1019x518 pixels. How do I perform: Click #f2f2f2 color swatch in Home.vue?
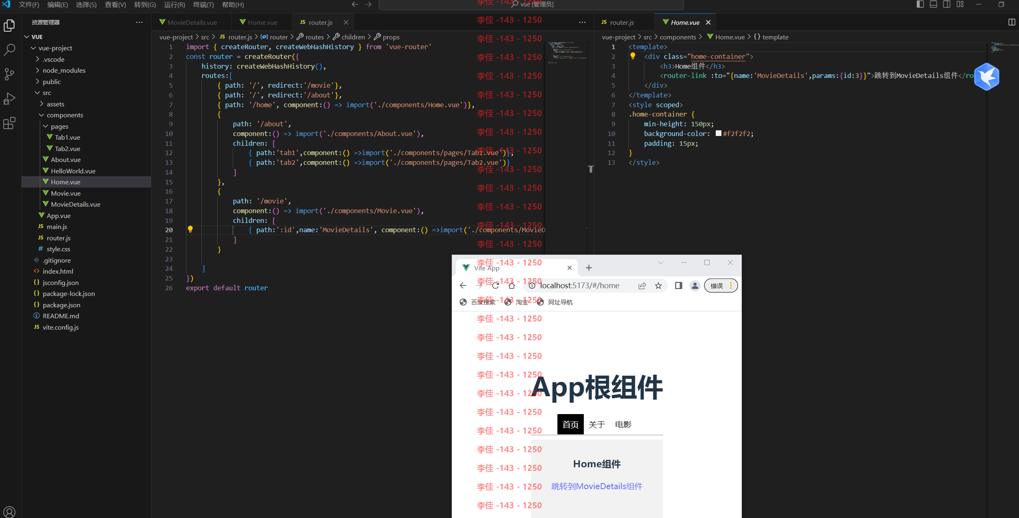point(718,133)
